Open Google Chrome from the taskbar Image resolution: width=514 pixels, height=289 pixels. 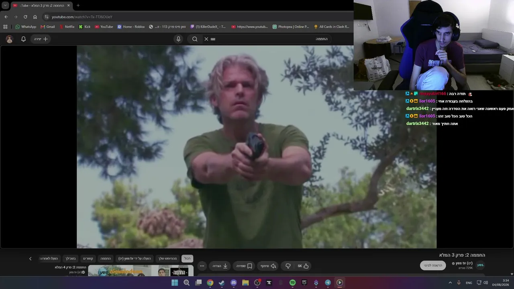tap(210, 283)
